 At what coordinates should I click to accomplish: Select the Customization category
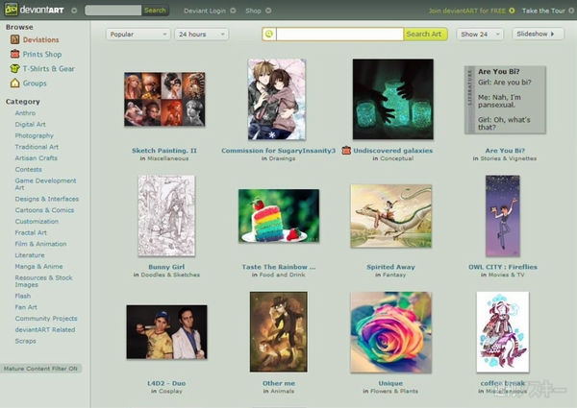tap(37, 222)
